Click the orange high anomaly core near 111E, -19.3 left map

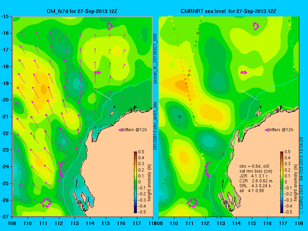(x=43, y=89)
